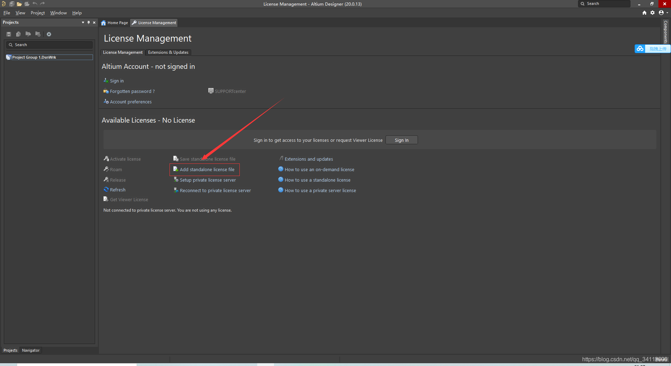Switch to the Projects bottom tab
Viewport: 671px width, 366px height.
(x=10, y=350)
